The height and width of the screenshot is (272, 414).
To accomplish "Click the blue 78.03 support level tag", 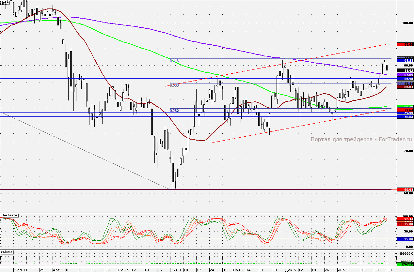I will (405, 117).
